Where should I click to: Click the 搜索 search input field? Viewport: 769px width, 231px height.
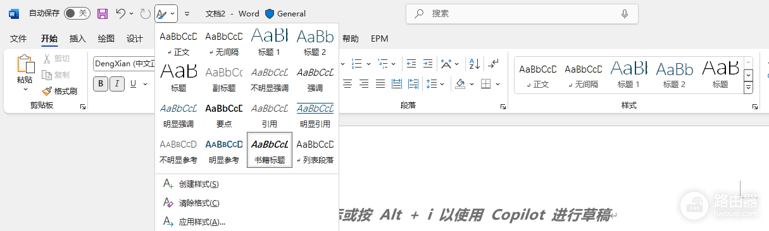click(522, 13)
